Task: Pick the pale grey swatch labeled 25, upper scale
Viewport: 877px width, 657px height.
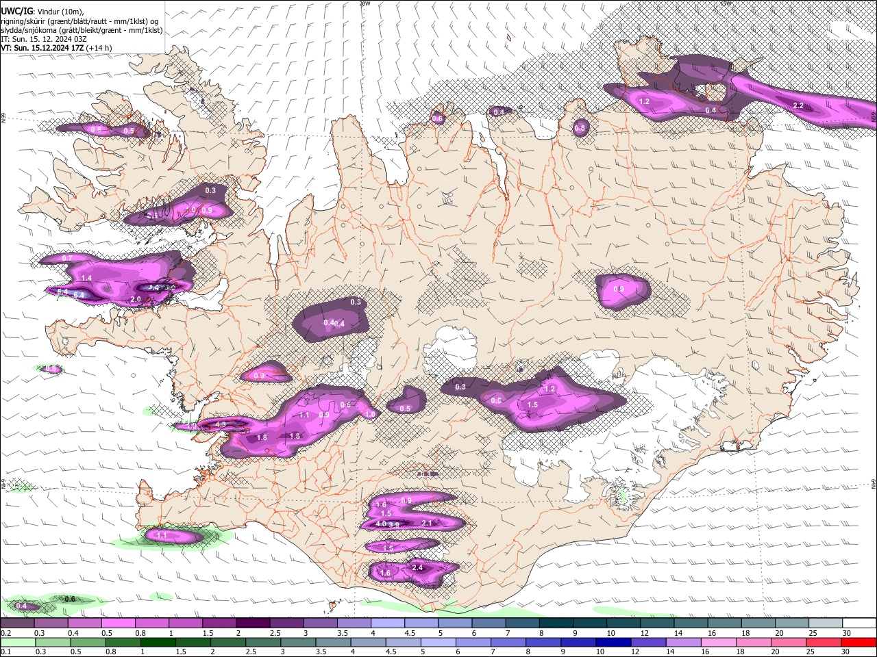Action: pyautogui.click(x=826, y=623)
